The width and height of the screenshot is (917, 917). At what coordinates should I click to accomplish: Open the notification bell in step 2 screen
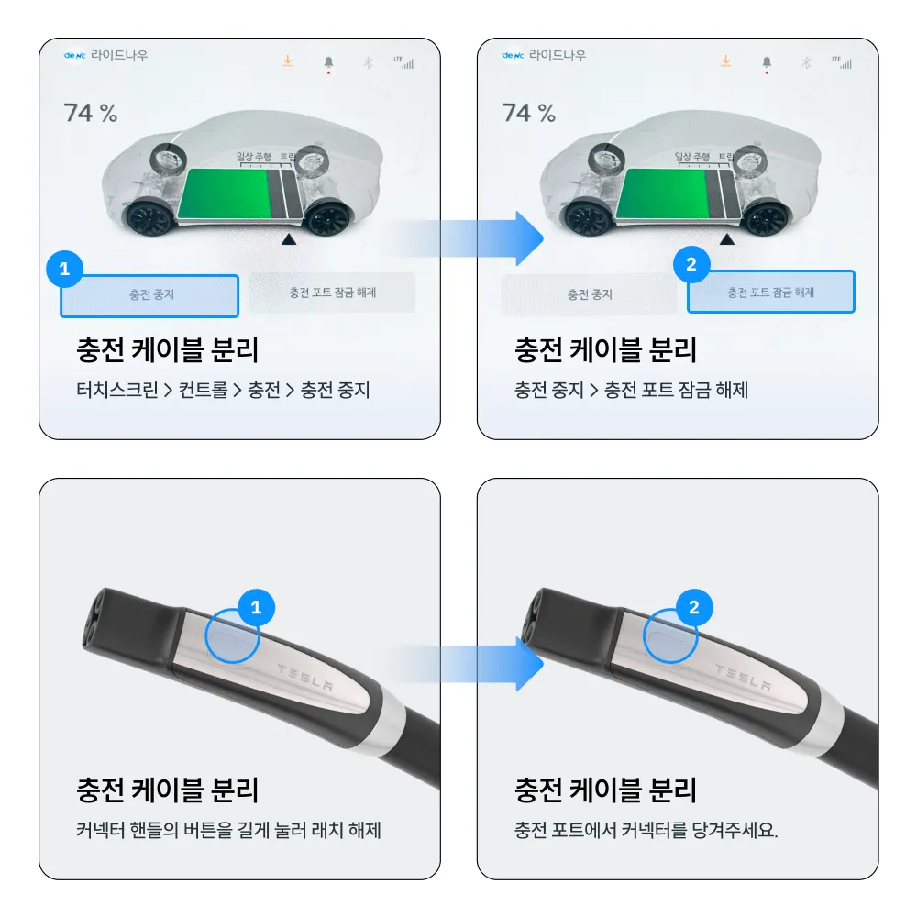767,63
